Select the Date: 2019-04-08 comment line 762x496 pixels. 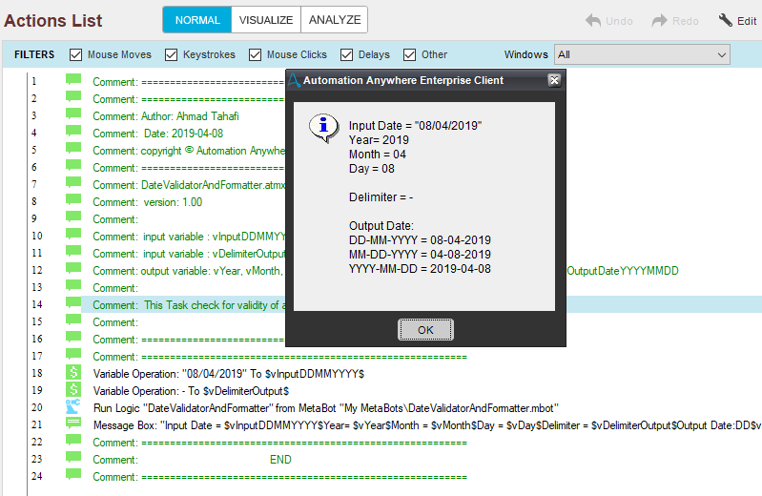pyautogui.click(x=158, y=134)
